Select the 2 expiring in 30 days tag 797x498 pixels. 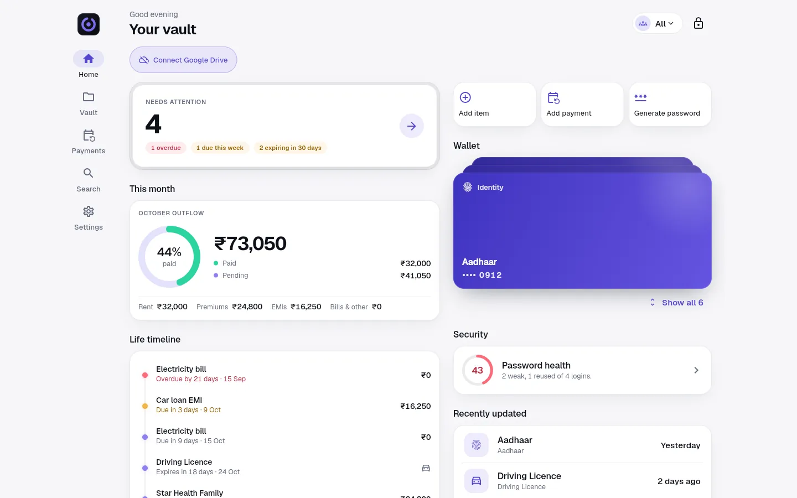coord(291,148)
